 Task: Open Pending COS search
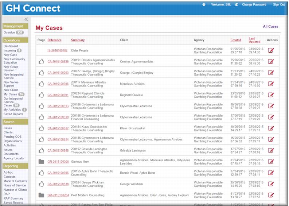click(12, 137)
